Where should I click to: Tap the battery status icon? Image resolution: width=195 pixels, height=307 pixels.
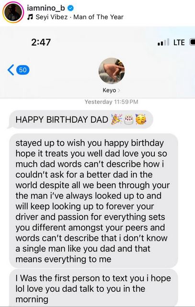(x=192, y=42)
